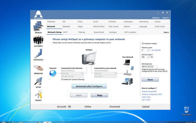Open the Filtering sub-tab
This screenshot has width=196, height=123.
click(x=82, y=32)
